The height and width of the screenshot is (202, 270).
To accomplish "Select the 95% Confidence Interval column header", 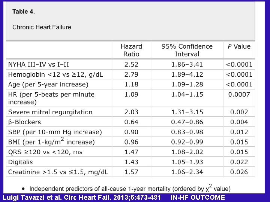I will [x=187, y=50].
